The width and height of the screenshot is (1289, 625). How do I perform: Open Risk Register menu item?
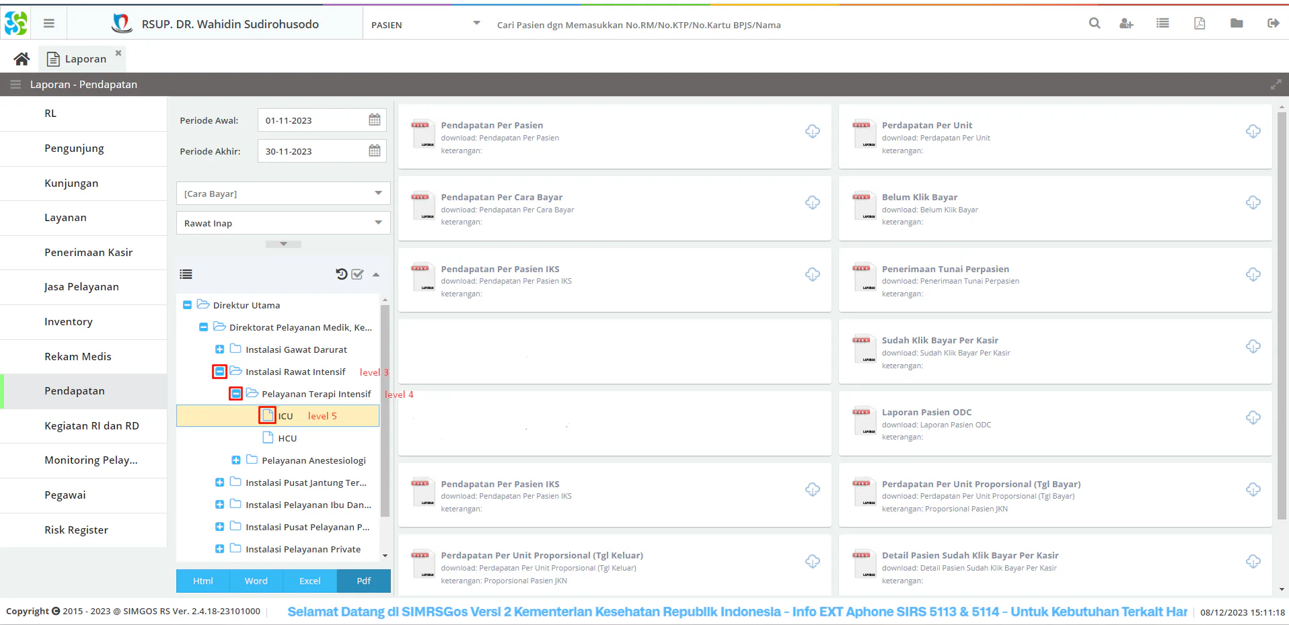coord(83,530)
